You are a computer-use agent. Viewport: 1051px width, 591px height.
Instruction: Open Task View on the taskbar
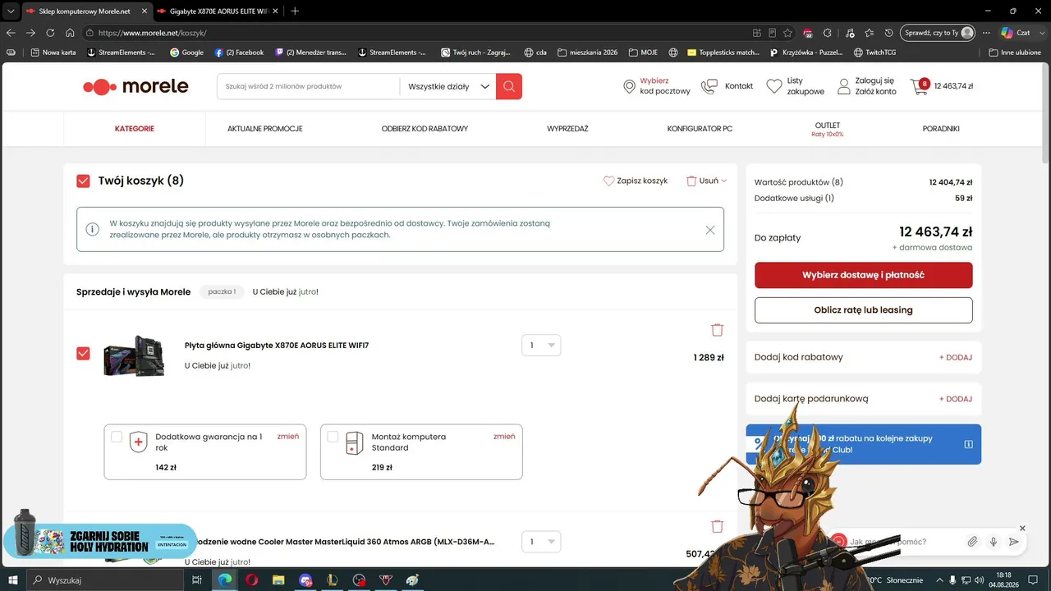click(x=197, y=580)
